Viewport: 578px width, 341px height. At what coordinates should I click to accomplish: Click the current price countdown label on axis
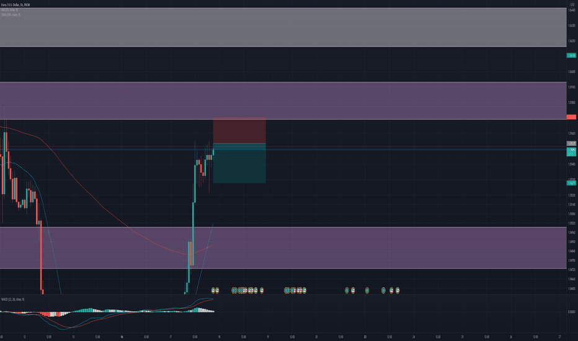[x=571, y=151]
